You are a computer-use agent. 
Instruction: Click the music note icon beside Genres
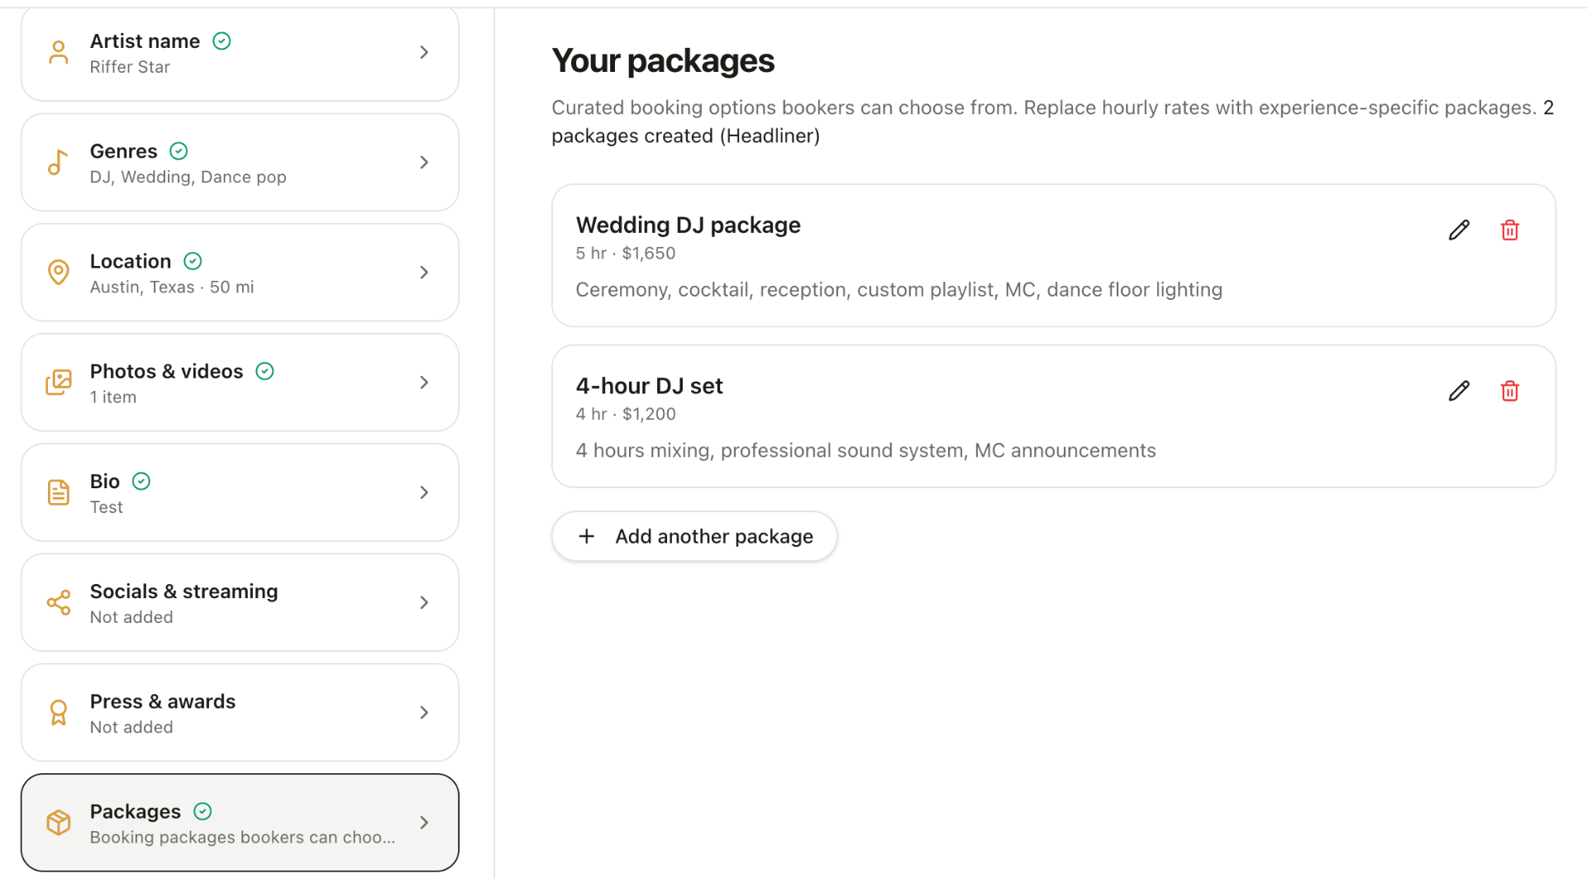58,162
